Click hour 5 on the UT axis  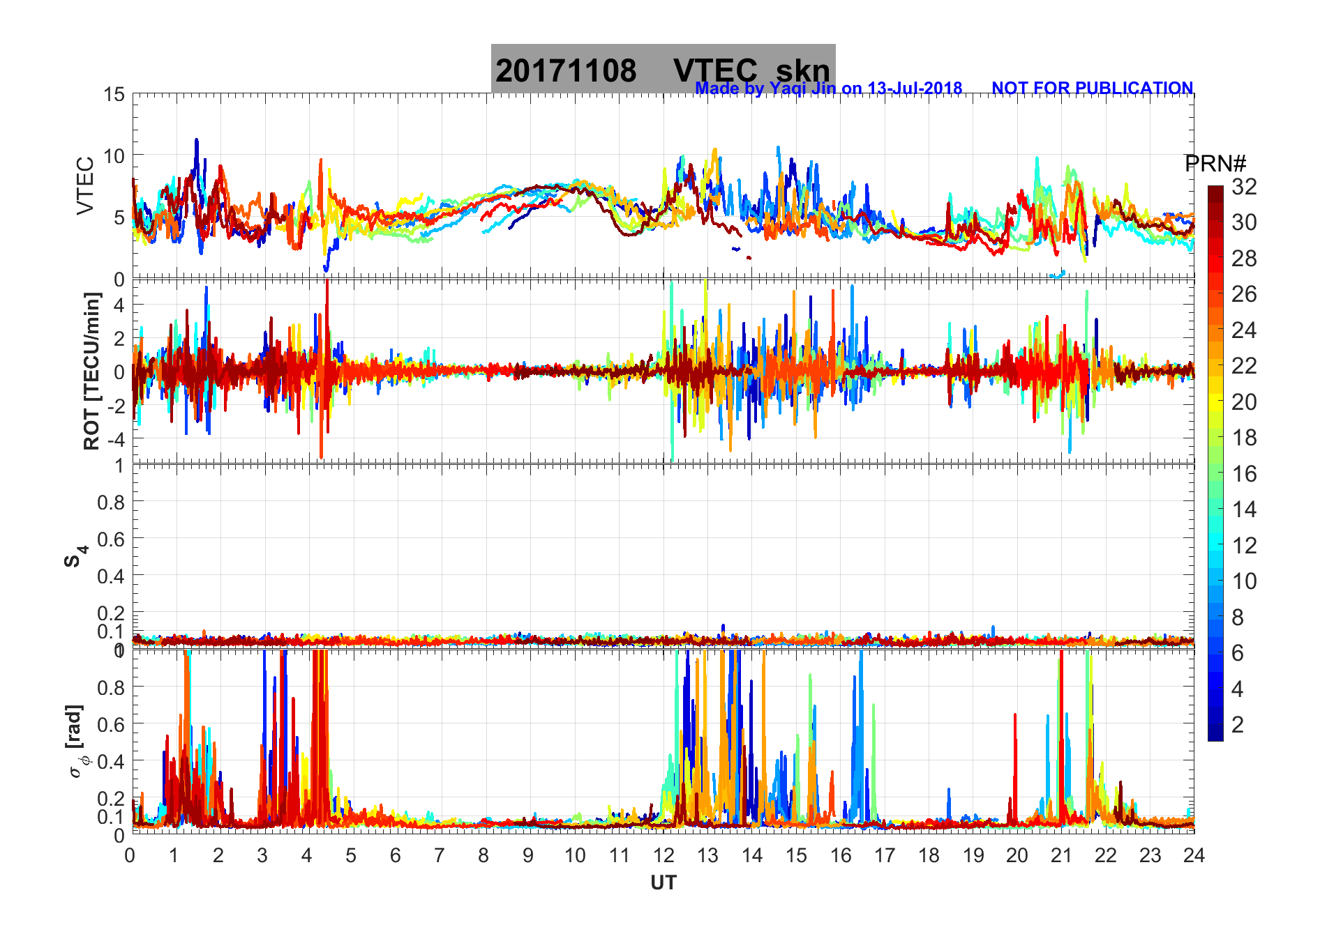(x=351, y=856)
